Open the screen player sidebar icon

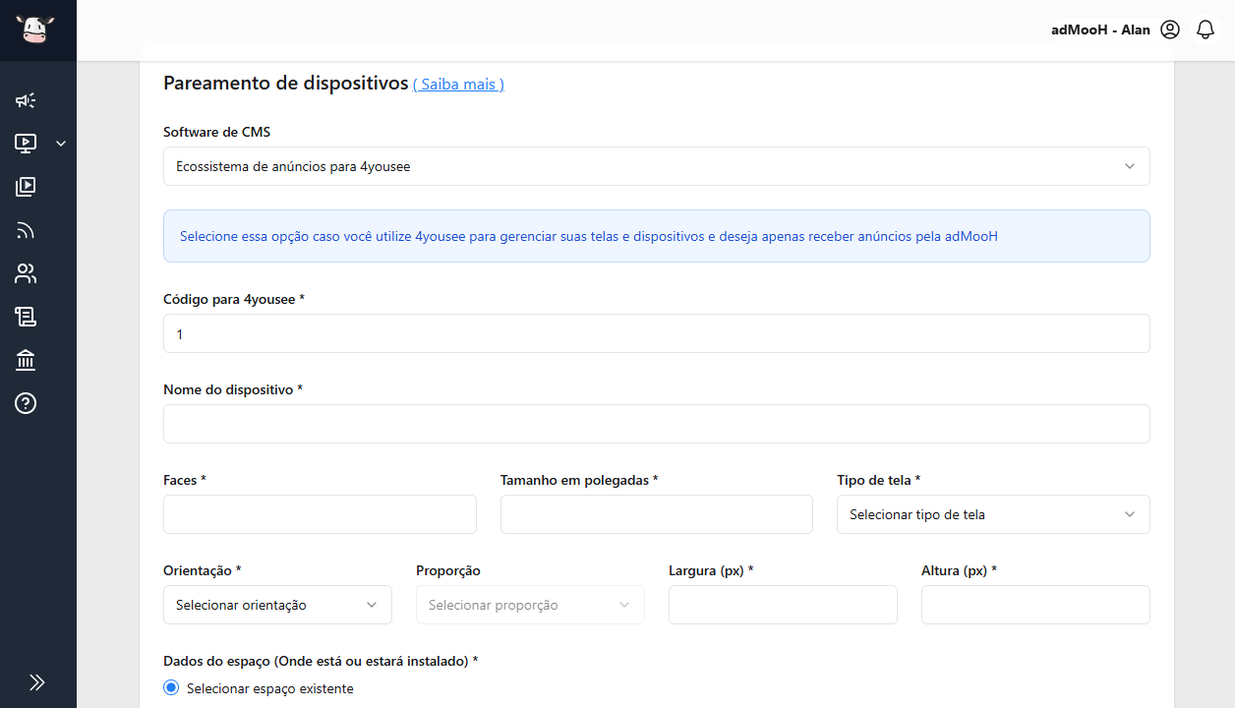tap(26, 144)
